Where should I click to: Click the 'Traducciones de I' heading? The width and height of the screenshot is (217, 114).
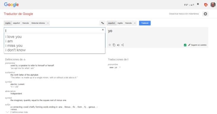point(118,59)
